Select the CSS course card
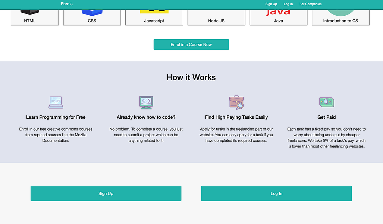 coord(92,18)
